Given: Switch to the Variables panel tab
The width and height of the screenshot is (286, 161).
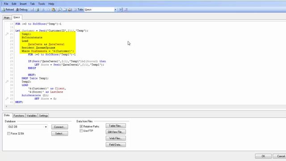Looking at the screenshot, I should tap(32, 115).
